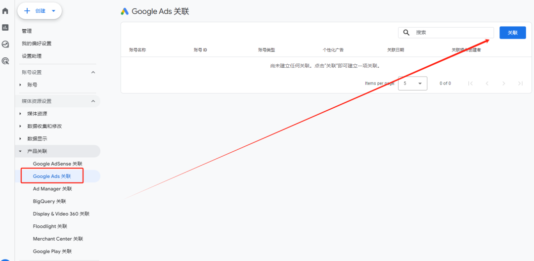Open the Items per page dropdown

[x=413, y=84]
